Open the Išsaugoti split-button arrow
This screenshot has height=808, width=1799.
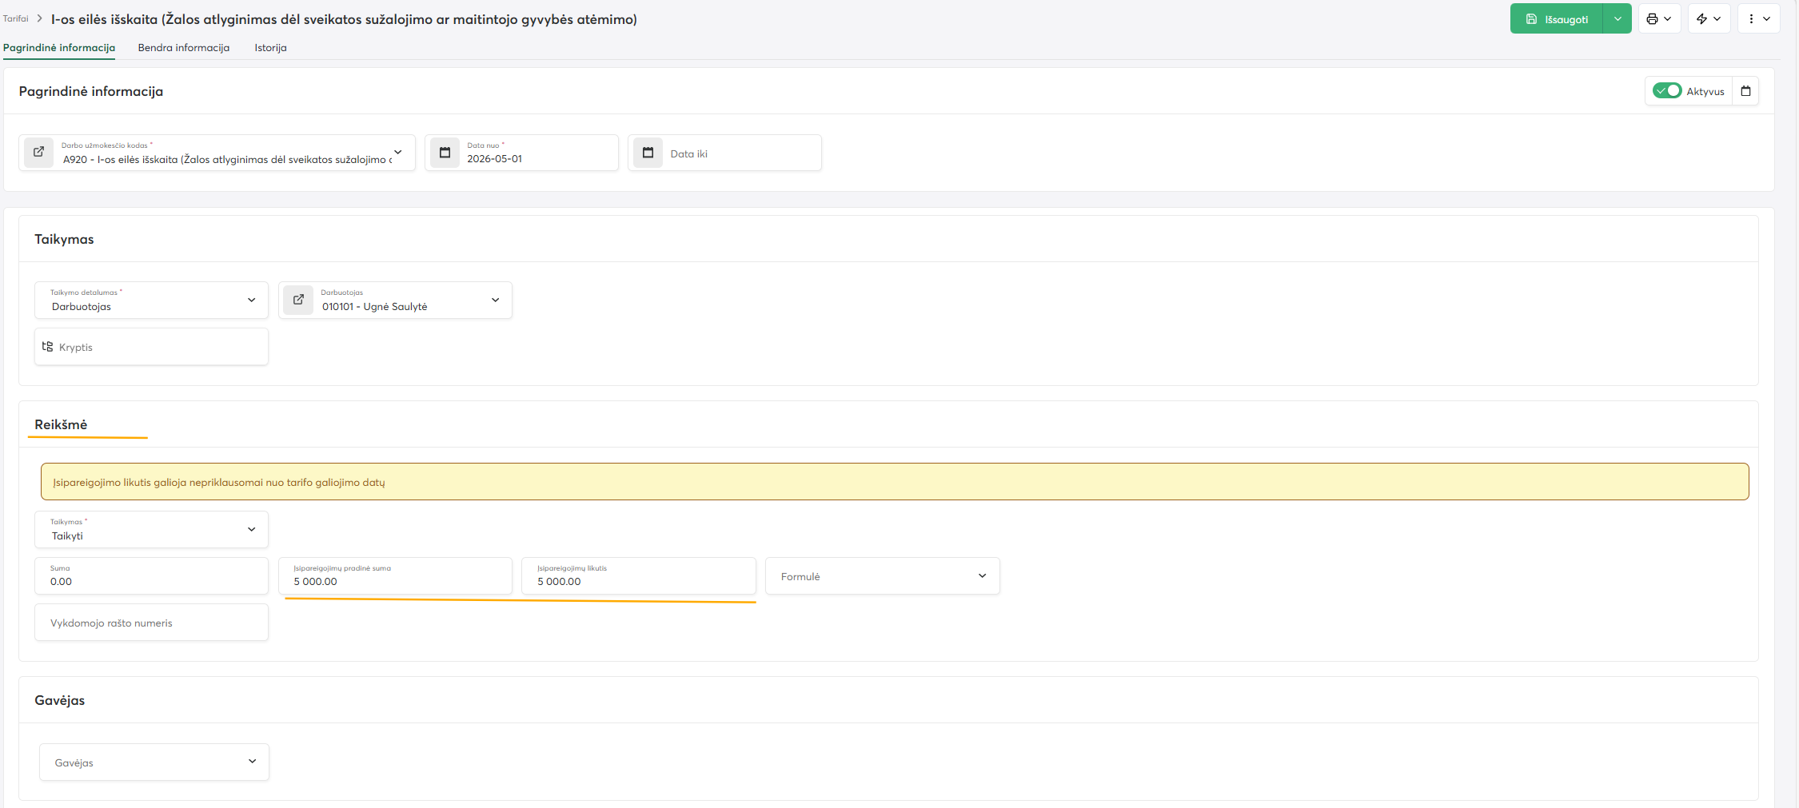[x=1618, y=19]
